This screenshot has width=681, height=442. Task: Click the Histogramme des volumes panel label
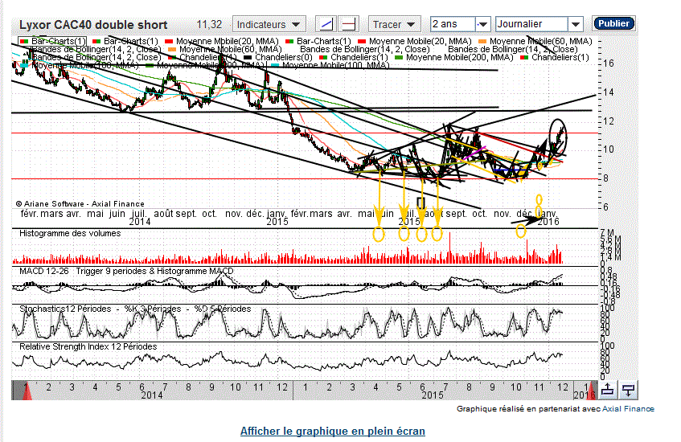[70, 234]
